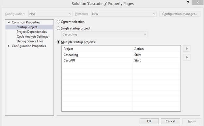
Task: Click the Cancel button
Action: click(170, 121)
